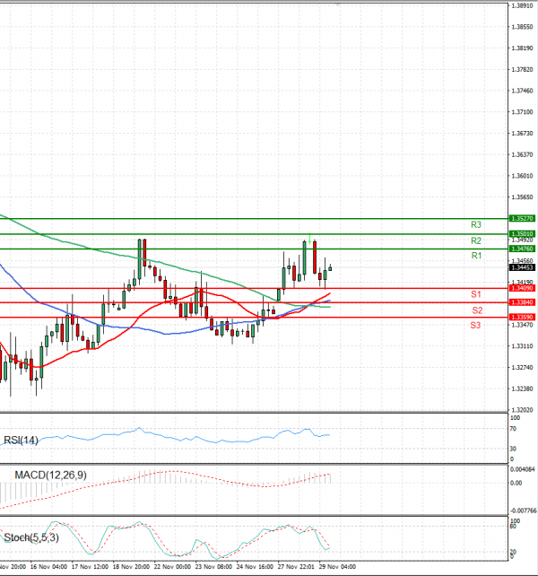Screen dimensions: 538x576
Task: Select the 1.34760 price tag
Action: (x=522, y=249)
